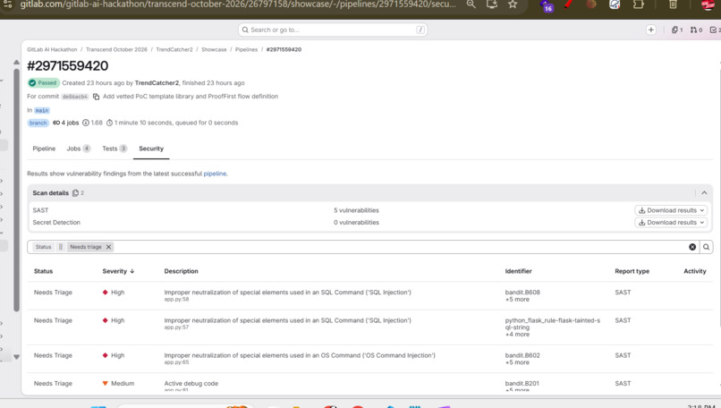Click bandit.B602 identifier
Image resolution: width=721 pixels, height=408 pixels.
522,355
